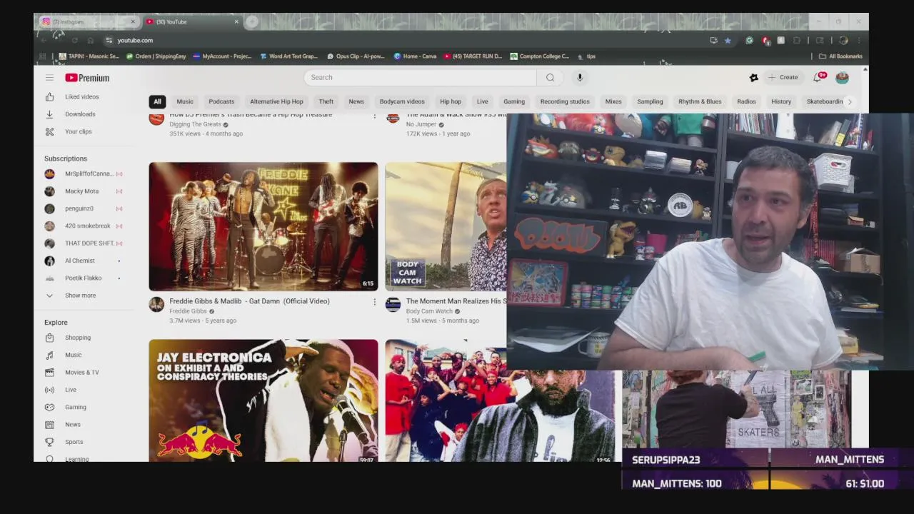Select the Bodycam videos chip

coord(402,101)
